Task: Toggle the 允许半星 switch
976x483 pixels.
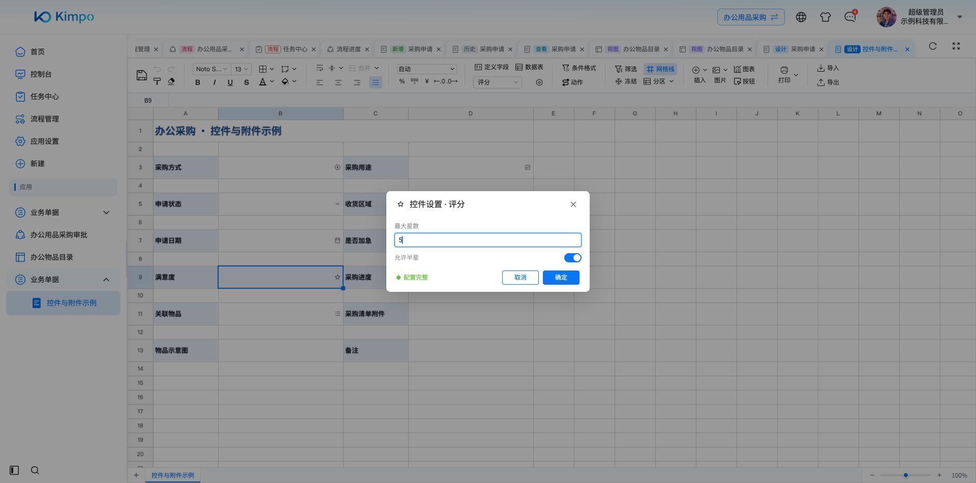Action: pos(573,258)
